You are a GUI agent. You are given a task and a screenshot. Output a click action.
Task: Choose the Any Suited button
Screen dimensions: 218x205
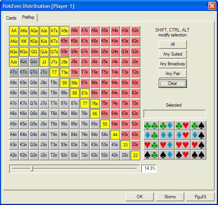(x=173, y=54)
